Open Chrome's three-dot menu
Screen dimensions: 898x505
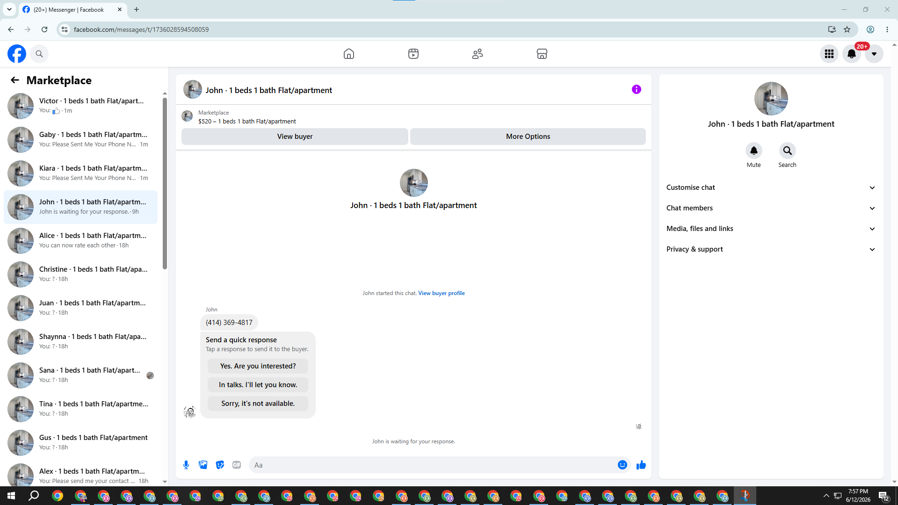point(887,29)
